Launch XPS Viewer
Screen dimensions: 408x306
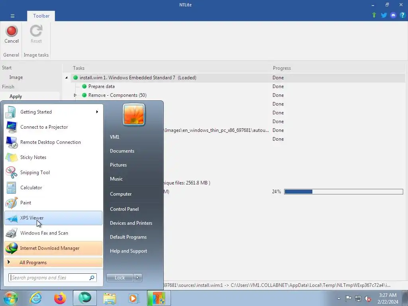coord(53,218)
